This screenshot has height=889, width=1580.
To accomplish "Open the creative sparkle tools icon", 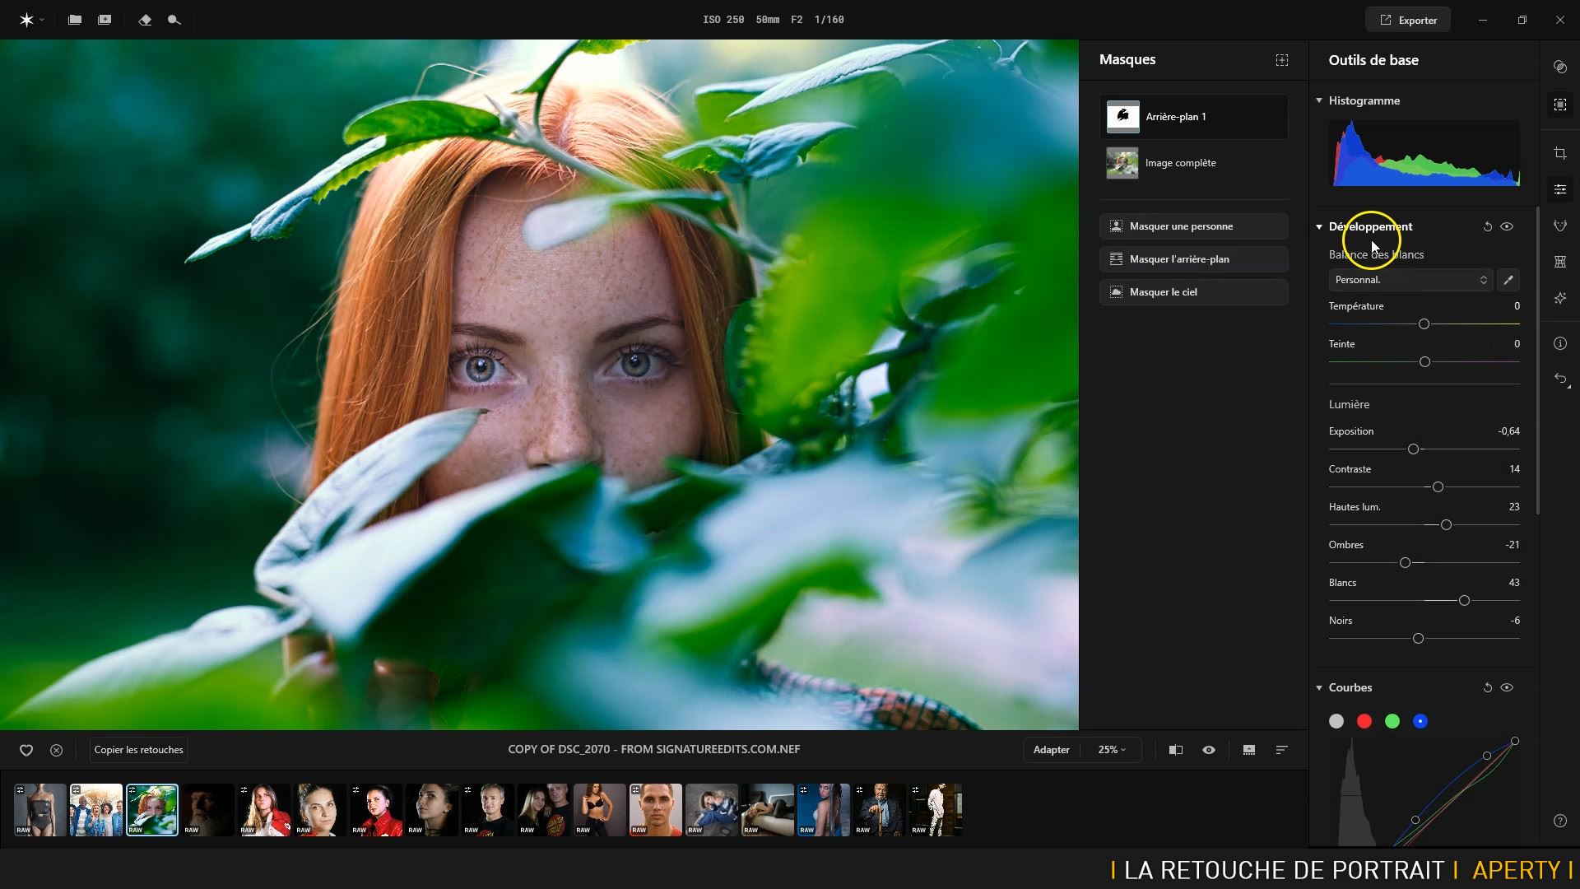I will coord(1560,298).
